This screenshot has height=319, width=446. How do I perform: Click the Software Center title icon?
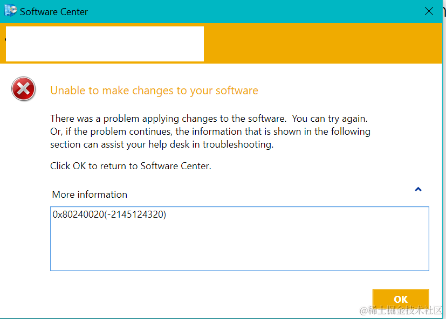pos(11,11)
